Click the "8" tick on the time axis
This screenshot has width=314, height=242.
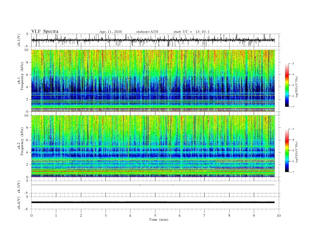pos(229,216)
